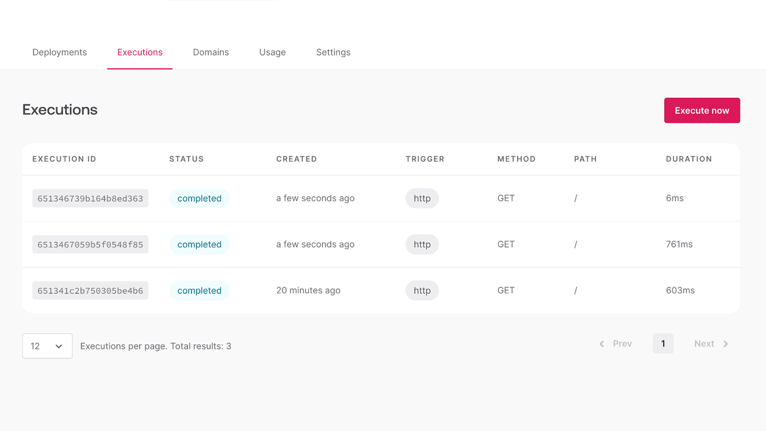
Task: Expand the executions per page dropdown
Action: tap(47, 346)
